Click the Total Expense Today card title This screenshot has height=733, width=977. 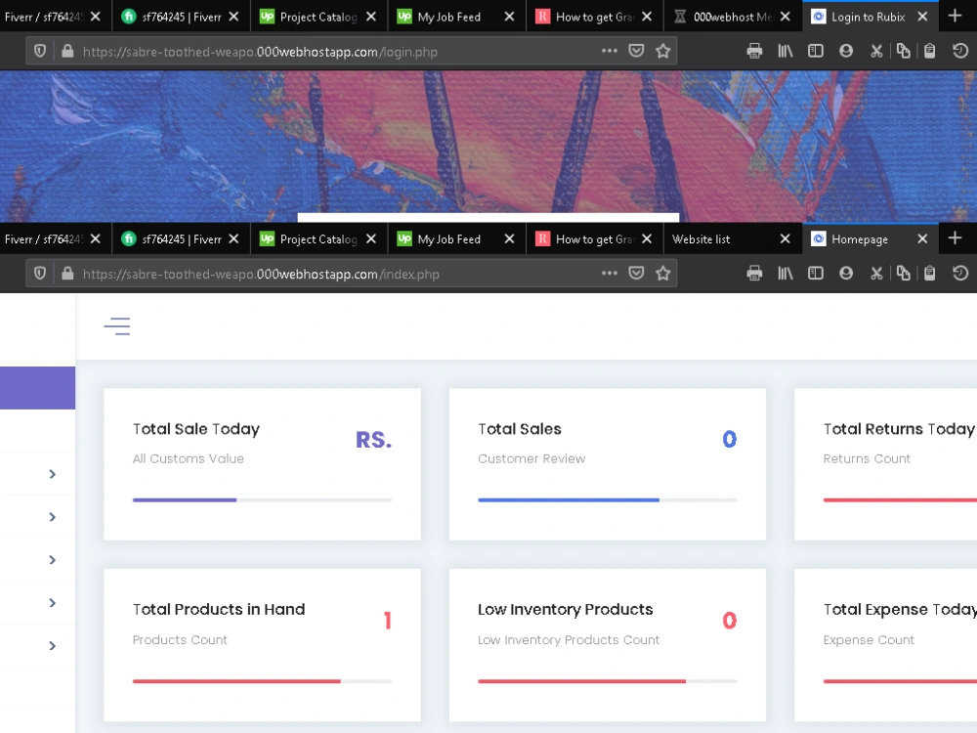point(900,610)
